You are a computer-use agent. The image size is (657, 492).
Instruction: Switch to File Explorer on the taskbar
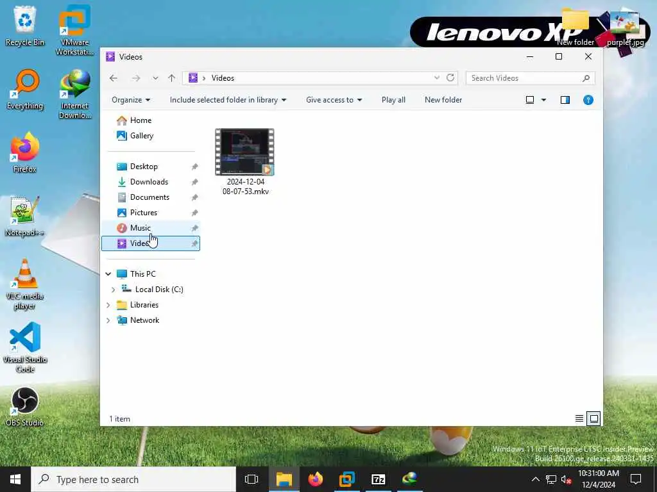[x=284, y=479]
